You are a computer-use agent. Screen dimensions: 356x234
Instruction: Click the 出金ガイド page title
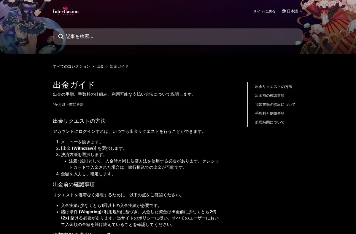point(74,85)
